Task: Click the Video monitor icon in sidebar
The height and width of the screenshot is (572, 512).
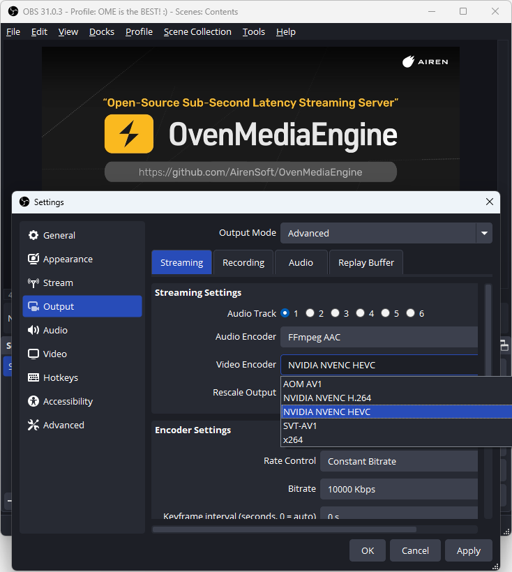Action: tap(33, 354)
